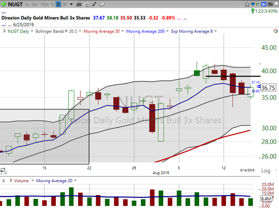The height and width of the screenshot is (209, 279).
Task: Click the black horizontal line near 39
Action: (232, 76)
